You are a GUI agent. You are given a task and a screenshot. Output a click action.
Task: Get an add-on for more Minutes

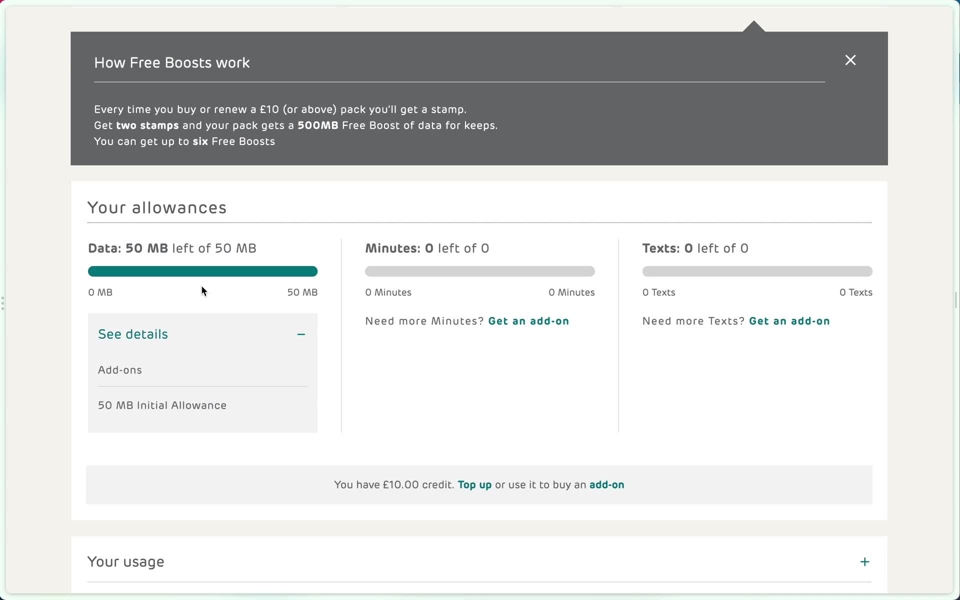[x=528, y=321]
